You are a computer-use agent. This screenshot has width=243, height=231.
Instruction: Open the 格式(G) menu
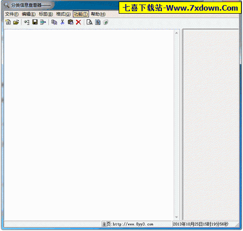click(63, 14)
